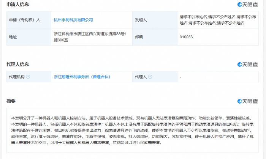The width and height of the screenshot is (266, 159).
Task: Click the 代理人信息 section heading
Action: (17, 64)
